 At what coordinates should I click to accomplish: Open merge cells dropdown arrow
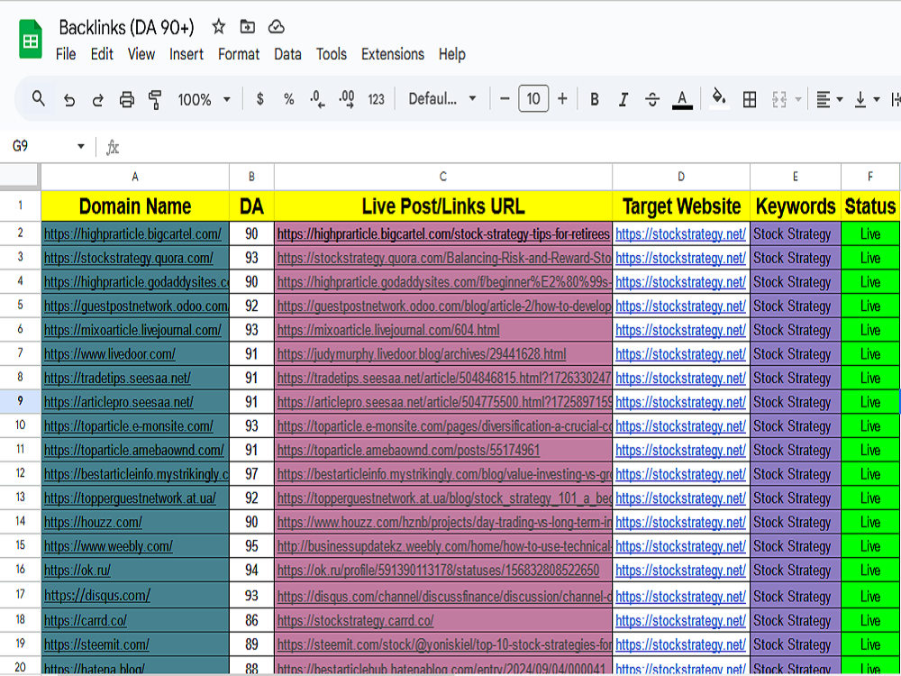pyautogui.click(x=798, y=99)
